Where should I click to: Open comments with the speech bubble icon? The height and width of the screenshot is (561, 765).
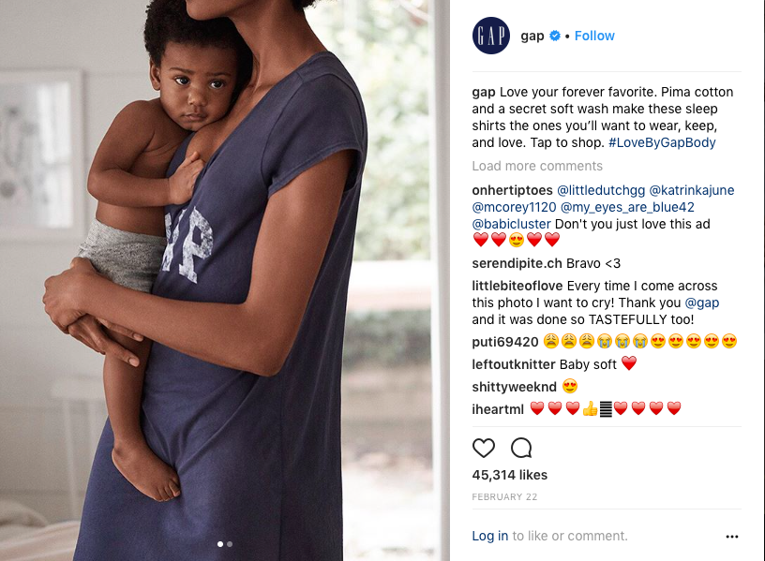521,448
